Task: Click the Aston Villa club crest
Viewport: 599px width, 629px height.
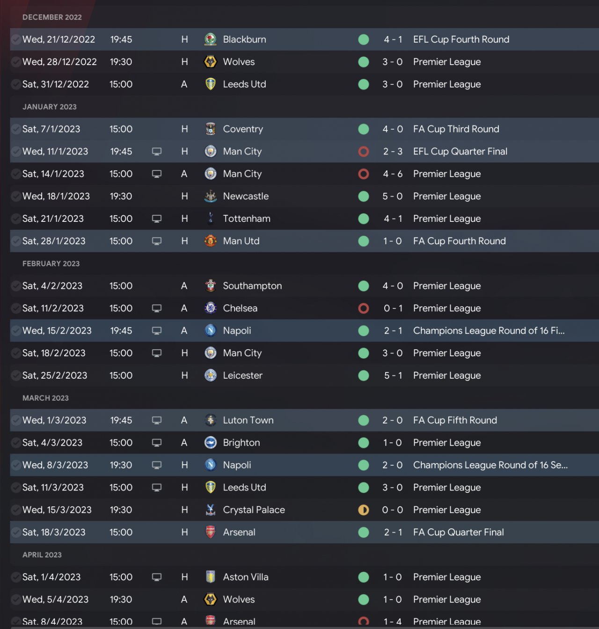Action: tap(211, 577)
